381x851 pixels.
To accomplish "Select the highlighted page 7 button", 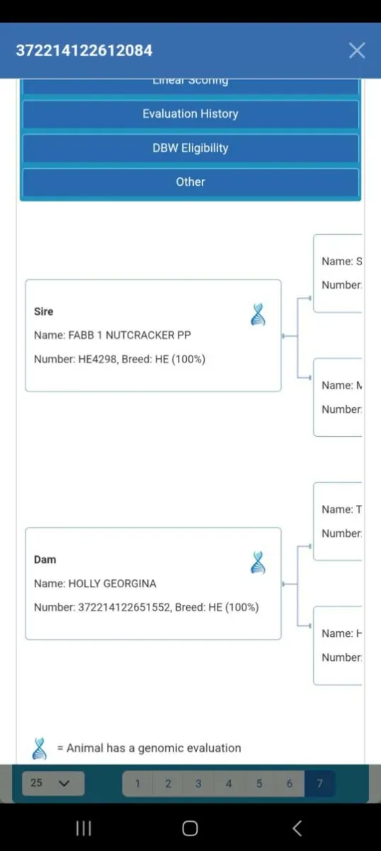I will (x=319, y=784).
